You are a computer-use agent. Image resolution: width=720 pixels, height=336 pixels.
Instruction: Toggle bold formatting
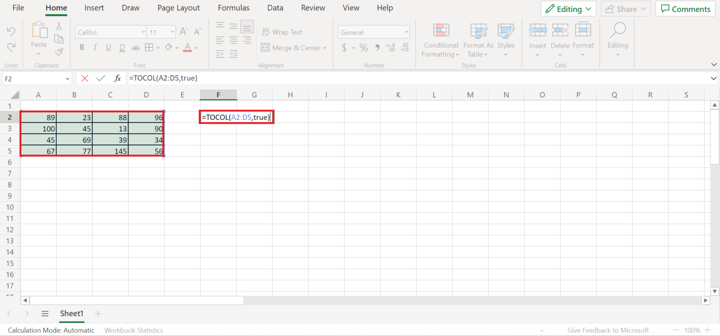click(x=82, y=47)
